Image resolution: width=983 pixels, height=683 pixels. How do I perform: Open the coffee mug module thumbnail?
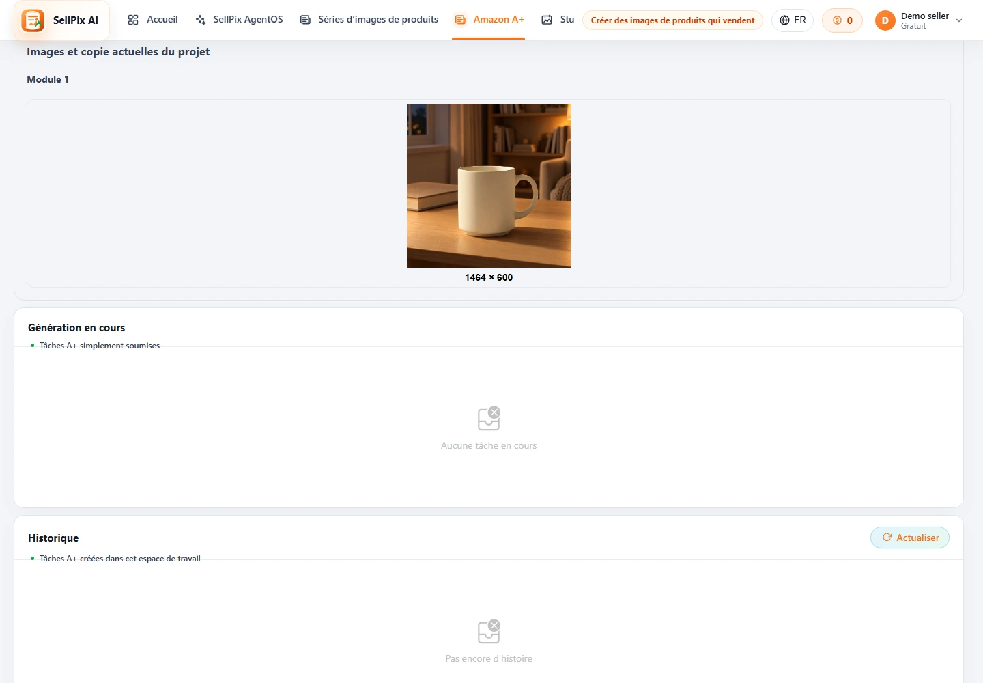(x=489, y=186)
